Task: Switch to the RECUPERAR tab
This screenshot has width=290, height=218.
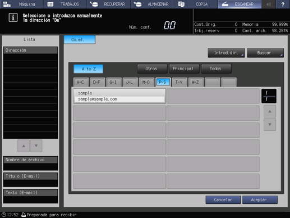Action: [x=109, y=4]
